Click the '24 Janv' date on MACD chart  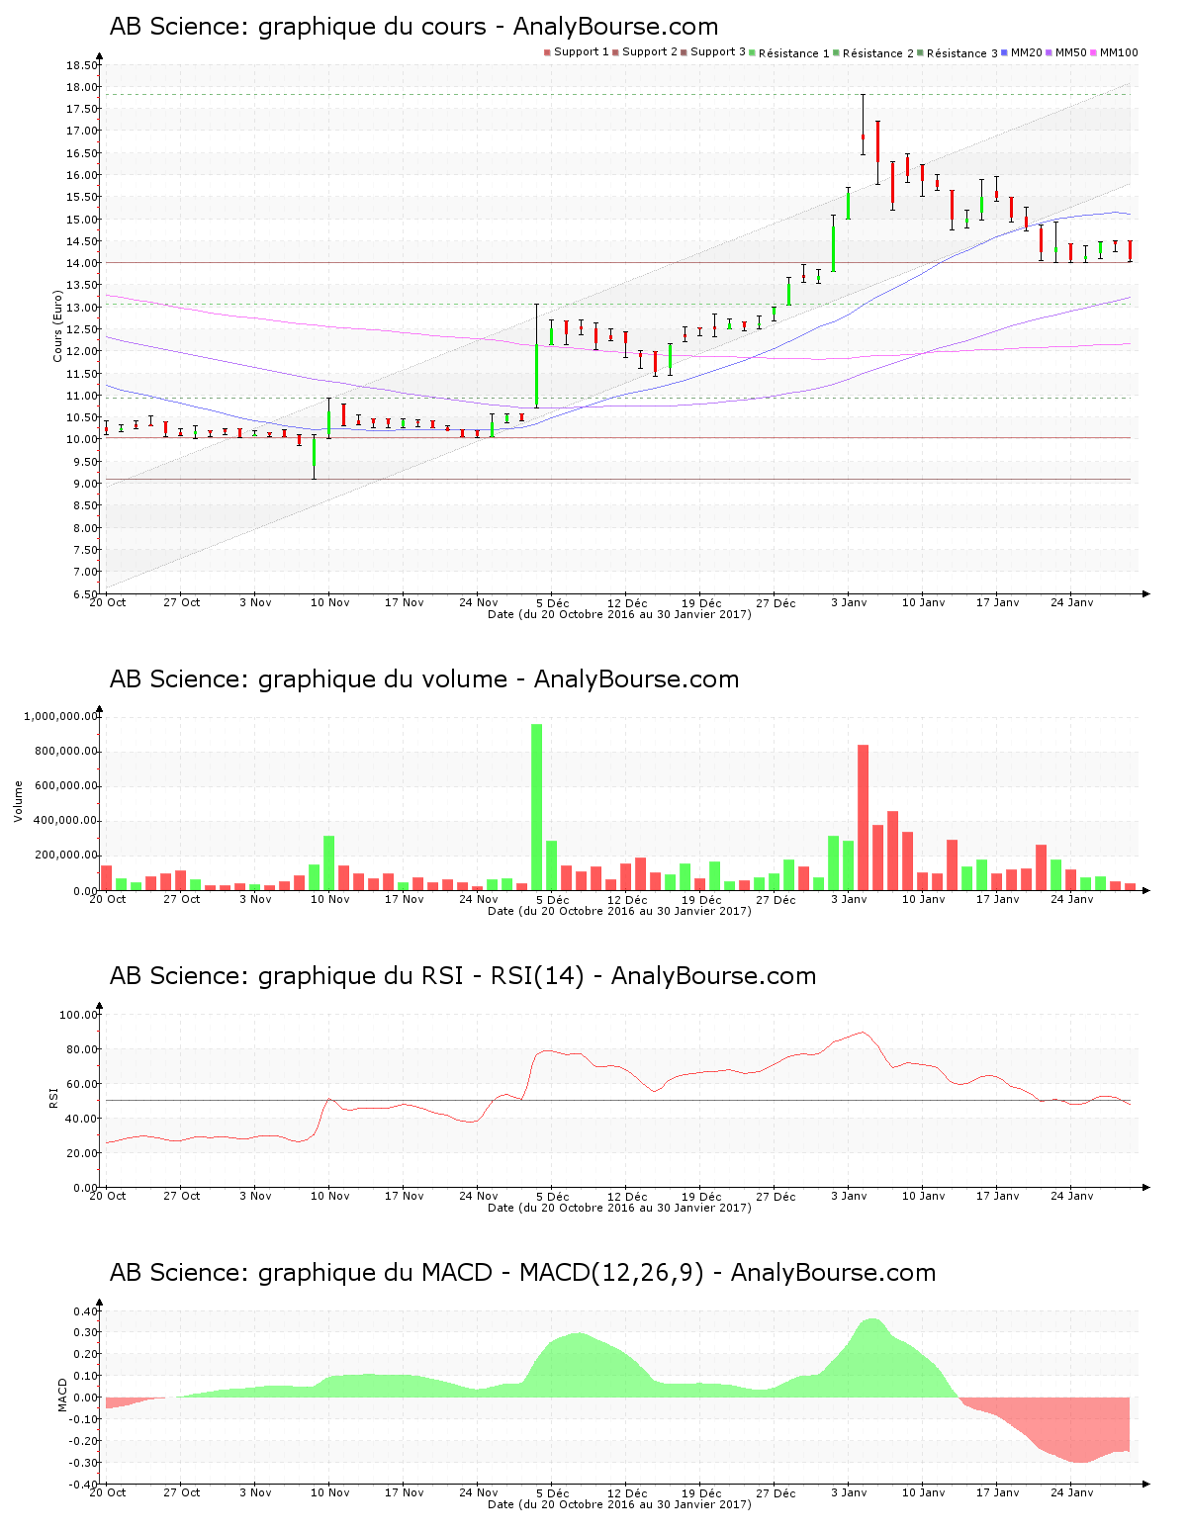1072,1493
